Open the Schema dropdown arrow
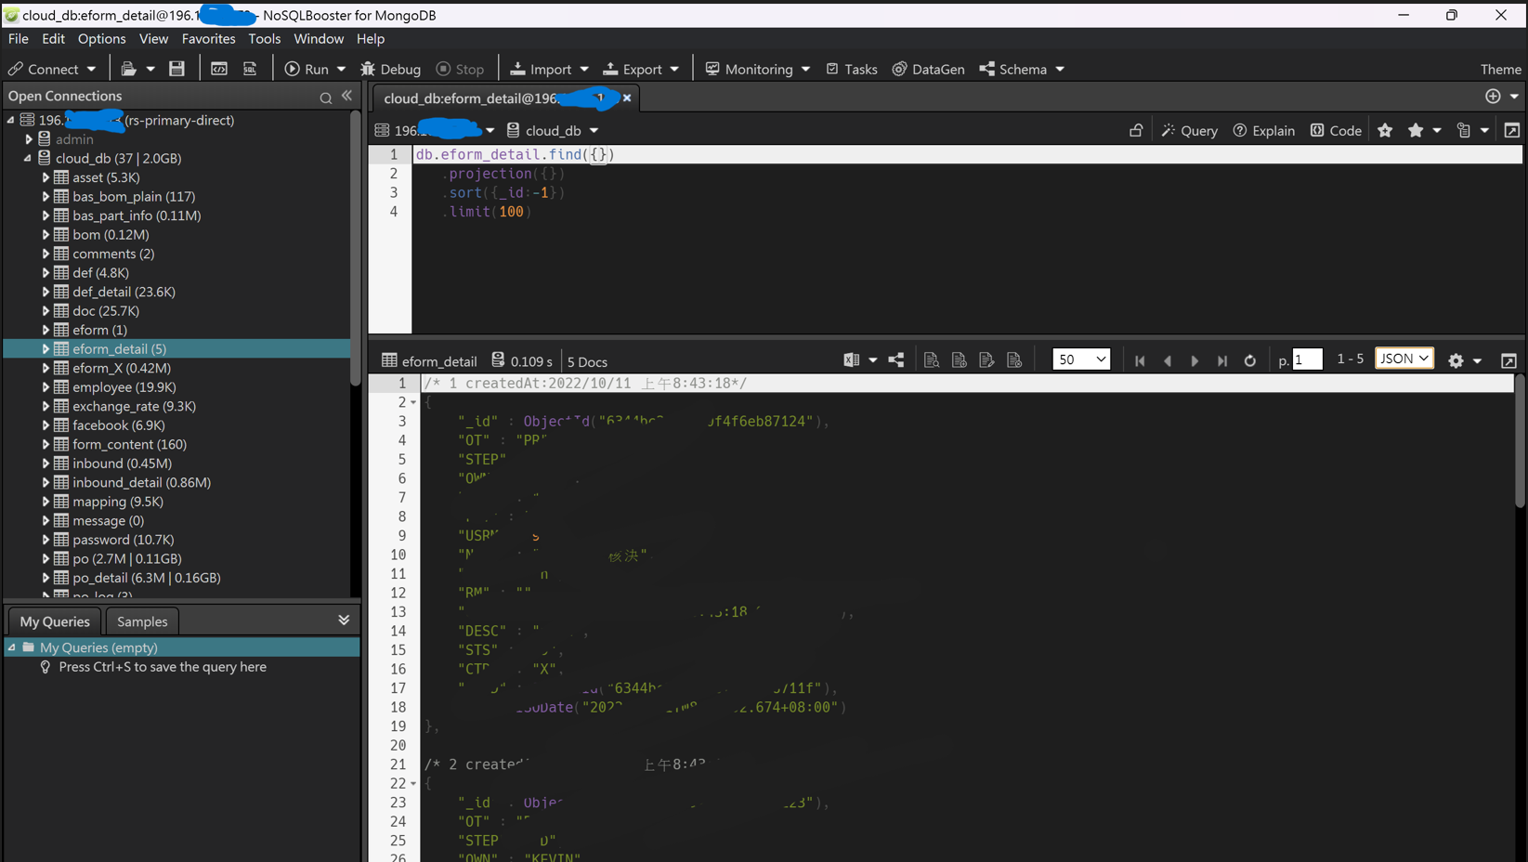The width and height of the screenshot is (1528, 862). (x=1060, y=70)
